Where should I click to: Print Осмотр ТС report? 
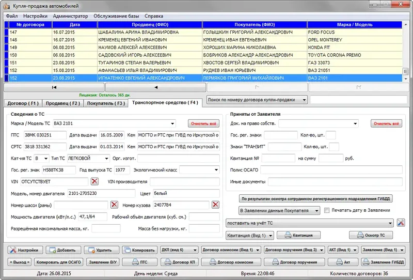pos(371,235)
